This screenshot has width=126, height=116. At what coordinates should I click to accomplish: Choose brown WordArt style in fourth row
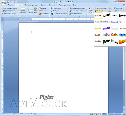pos(98,35)
